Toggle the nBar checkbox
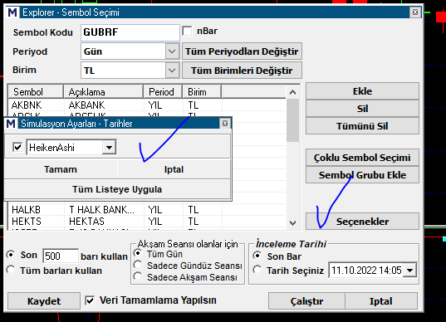Viewport: 446px width, 322px height. [x=187, y=31]
